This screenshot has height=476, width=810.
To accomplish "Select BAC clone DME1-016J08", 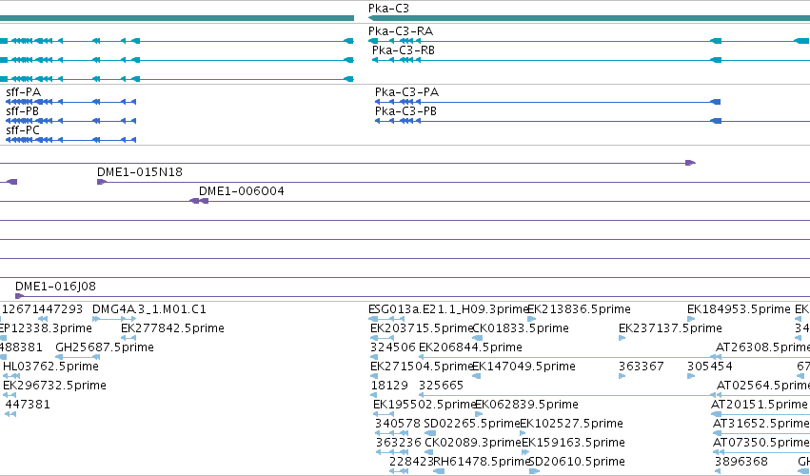I will pyautogui.click(x=56, y=287).
